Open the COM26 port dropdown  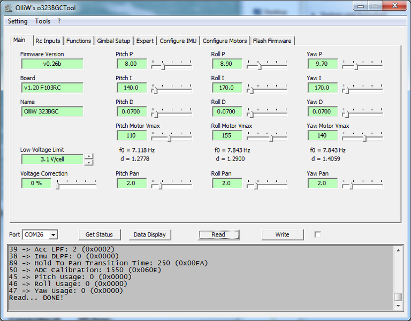tap(53, 235)
